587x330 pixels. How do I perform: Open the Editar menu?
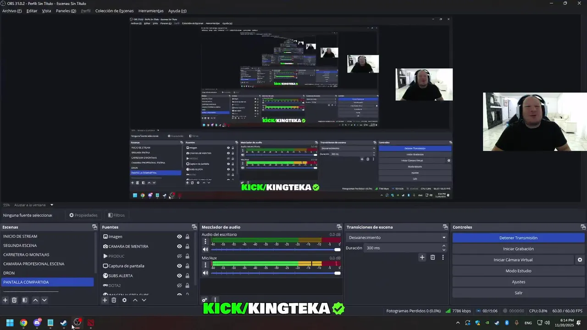[x=32, y=11]
